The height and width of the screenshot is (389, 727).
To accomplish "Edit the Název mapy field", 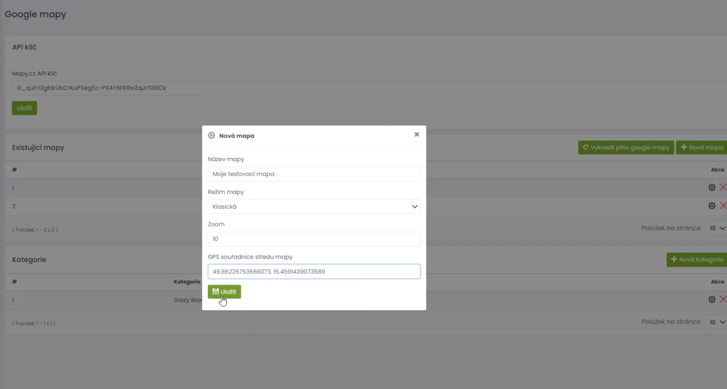I will (x=314, y=174).
